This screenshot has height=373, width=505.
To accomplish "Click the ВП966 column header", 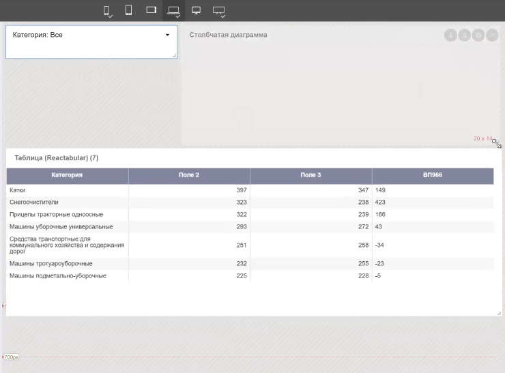I will tap(432, 175).
